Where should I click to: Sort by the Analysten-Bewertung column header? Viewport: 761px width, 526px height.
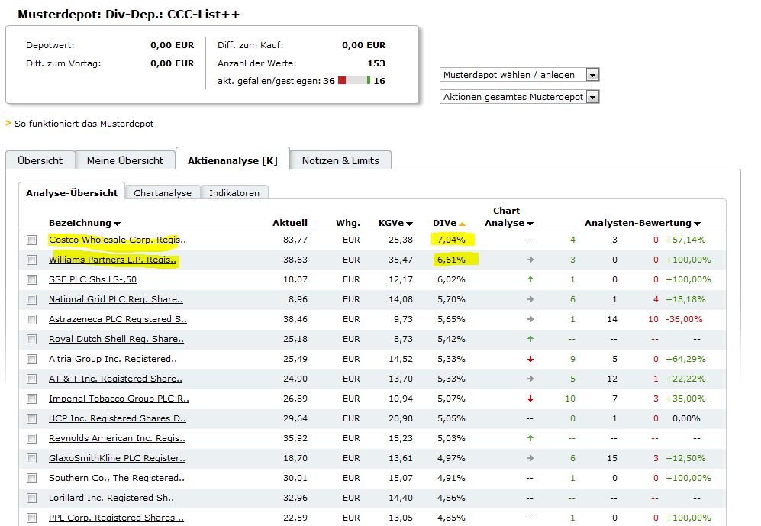643,223
